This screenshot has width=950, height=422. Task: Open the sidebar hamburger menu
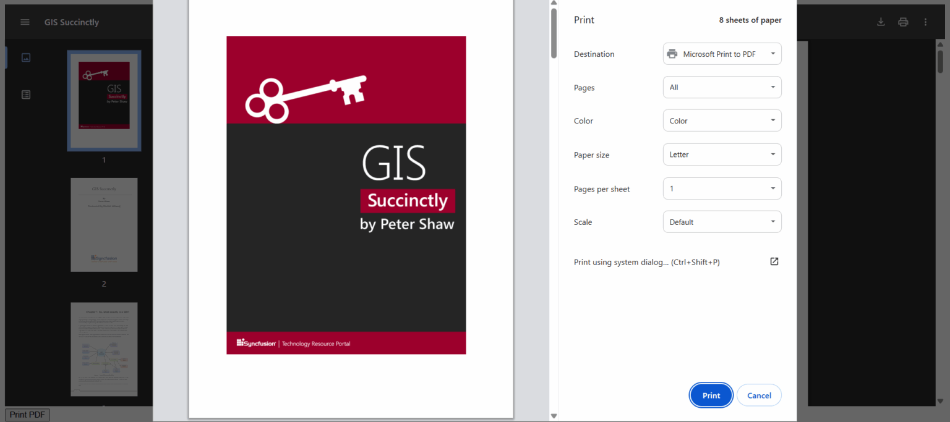tap(25, 22)
